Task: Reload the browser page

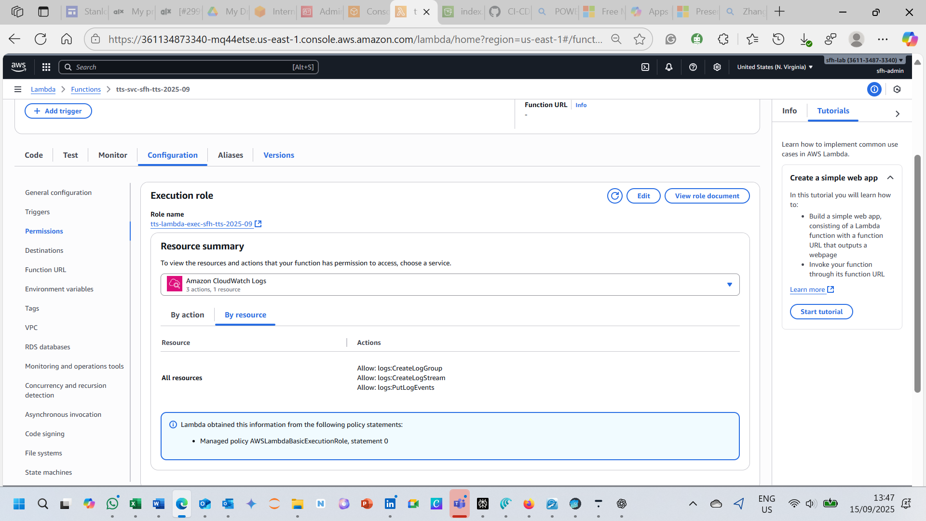Action: click(x=41, y=39)
